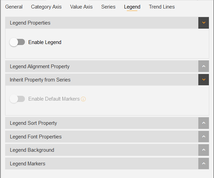The width and height of the screenshot is (214, 178).
Task: Collapse Inherit Property from Series chevron
Action: 203,80
